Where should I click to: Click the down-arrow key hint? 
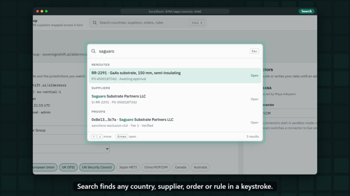(x=100, y=137)
